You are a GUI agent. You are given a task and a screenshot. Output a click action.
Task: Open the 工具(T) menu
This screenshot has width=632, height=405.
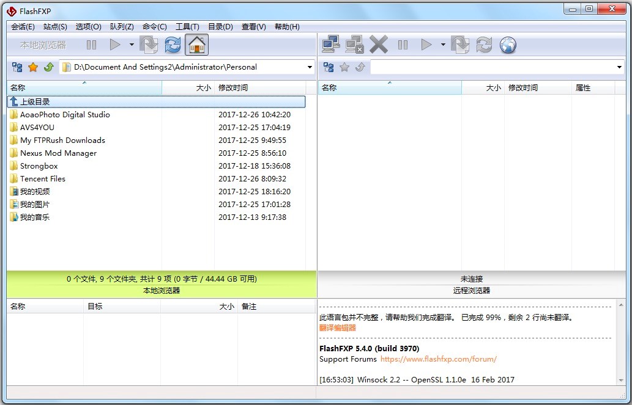pyautogui.click(x=187, y=27)
